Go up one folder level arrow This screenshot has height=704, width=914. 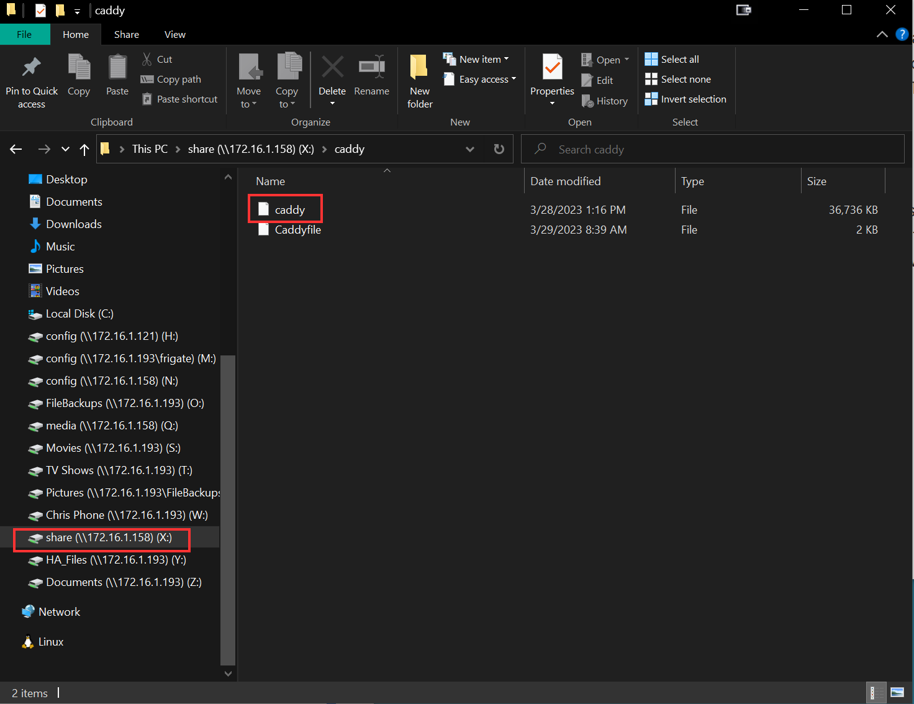84,149
